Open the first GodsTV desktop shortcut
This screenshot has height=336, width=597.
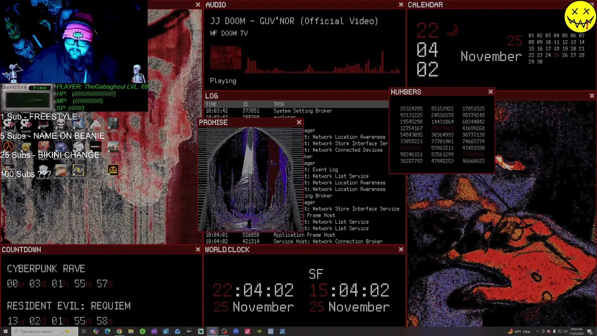click(8, 124)
